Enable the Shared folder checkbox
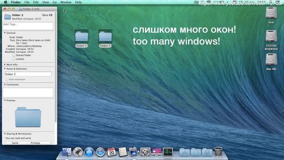Screen dimensions: 284x160 14,55
